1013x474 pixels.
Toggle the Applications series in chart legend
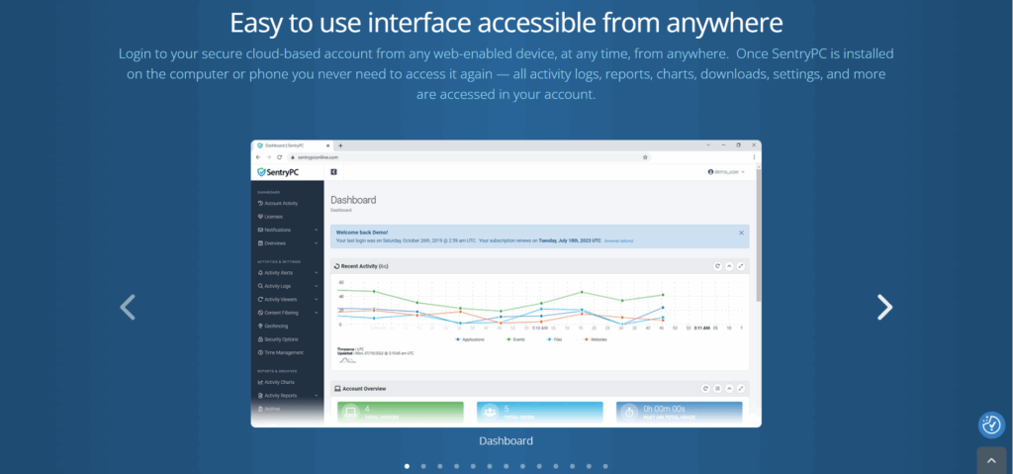coord(470,339)
